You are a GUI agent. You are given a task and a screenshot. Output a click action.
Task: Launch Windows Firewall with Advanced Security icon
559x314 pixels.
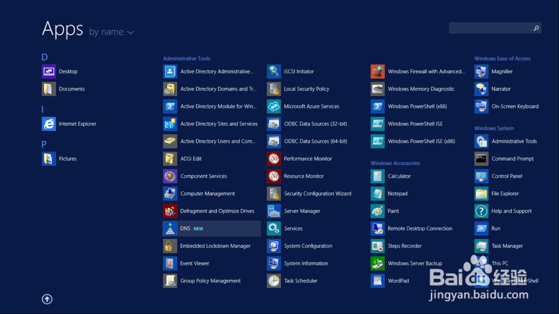[x=377, y=71]
